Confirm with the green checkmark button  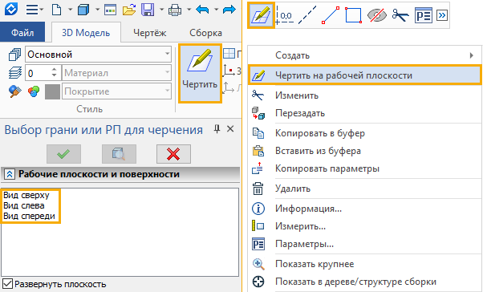[63, 154]
